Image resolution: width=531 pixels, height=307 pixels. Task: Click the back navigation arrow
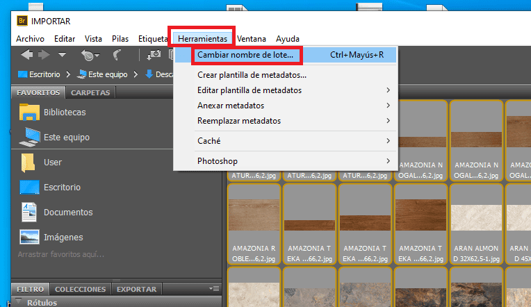click(26, 54)
